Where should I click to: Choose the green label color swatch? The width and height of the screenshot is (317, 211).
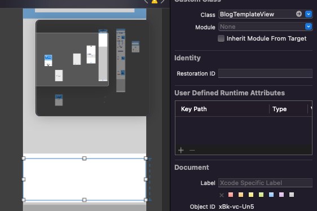coord(261,195)
